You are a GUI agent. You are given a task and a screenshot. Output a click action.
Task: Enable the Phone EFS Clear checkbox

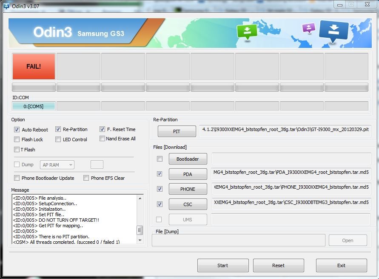pos(86,178)
